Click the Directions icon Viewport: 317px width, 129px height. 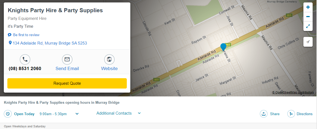291,114
